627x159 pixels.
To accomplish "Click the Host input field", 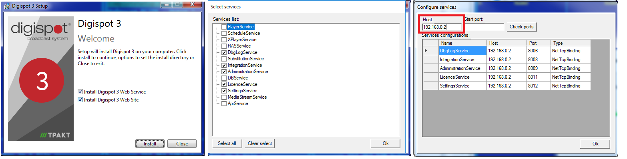I will [442, 27].
